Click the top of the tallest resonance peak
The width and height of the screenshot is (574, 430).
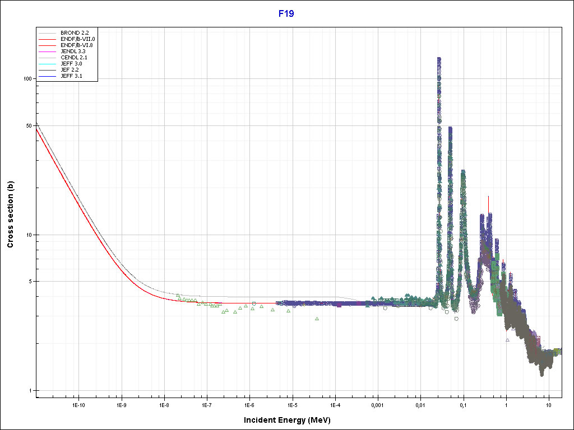point(439,58)
